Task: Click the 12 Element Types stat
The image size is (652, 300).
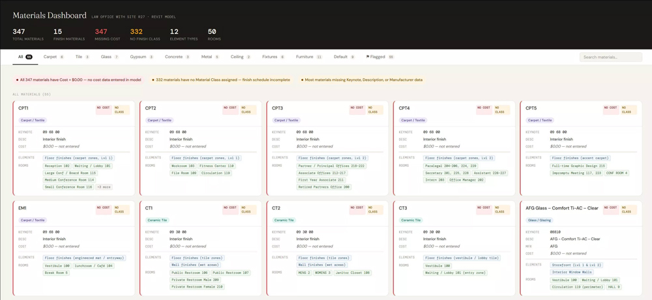Action: tap(184, 35)
